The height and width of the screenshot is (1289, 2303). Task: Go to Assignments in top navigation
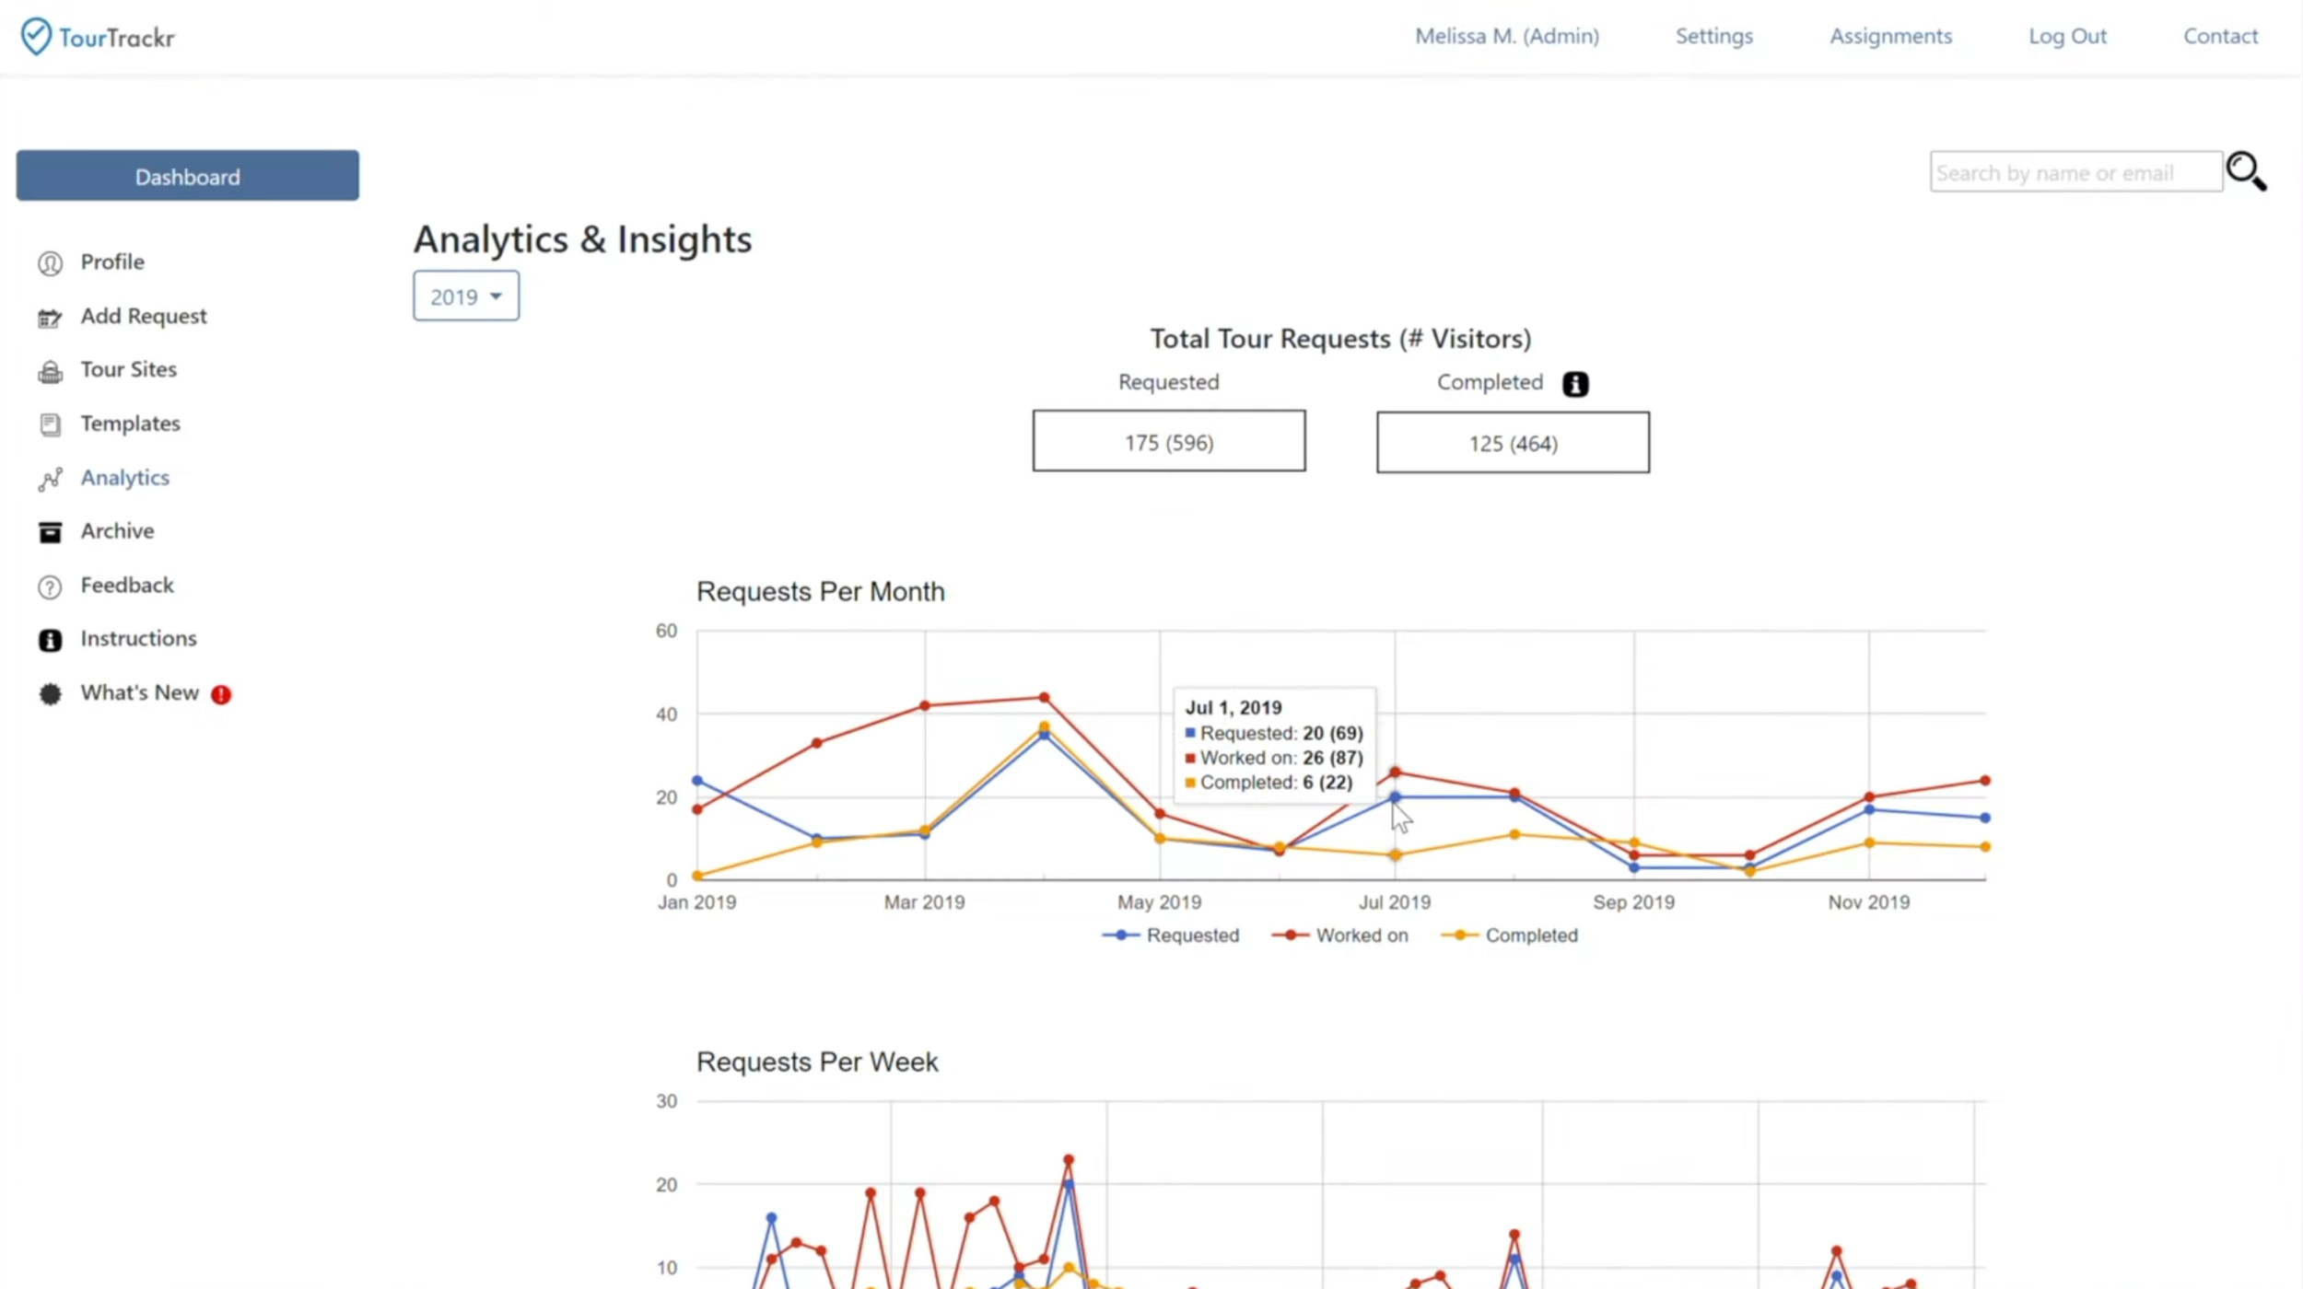[1890, 36]
